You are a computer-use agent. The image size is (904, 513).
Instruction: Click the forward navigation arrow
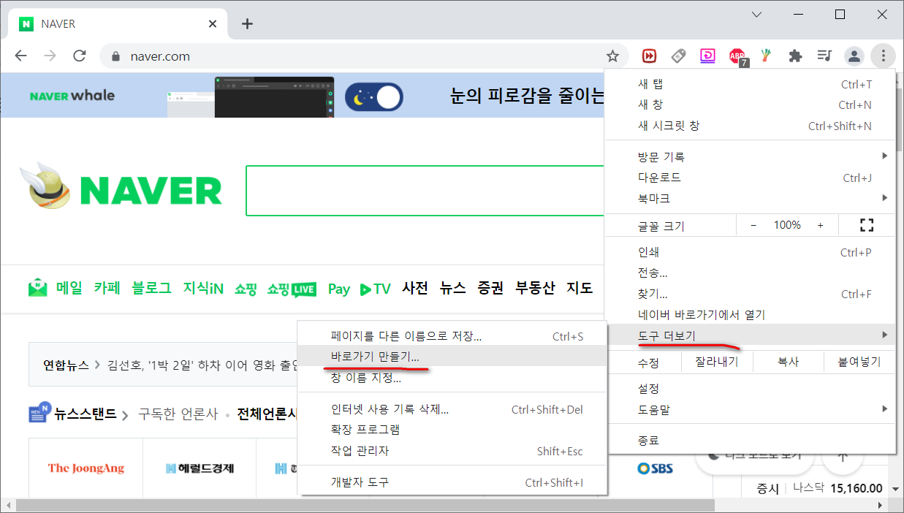tap(50, 56)
